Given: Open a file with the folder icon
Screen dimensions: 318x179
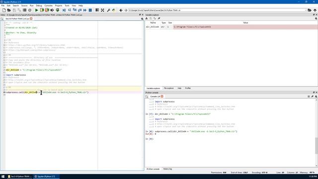Looking at the screenshot, I should coord(9,10).
